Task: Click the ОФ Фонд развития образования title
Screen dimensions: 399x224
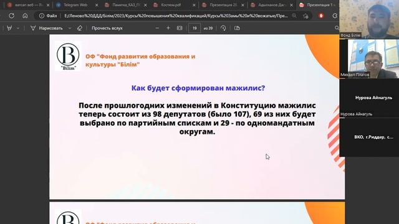Action: [140, 60]
